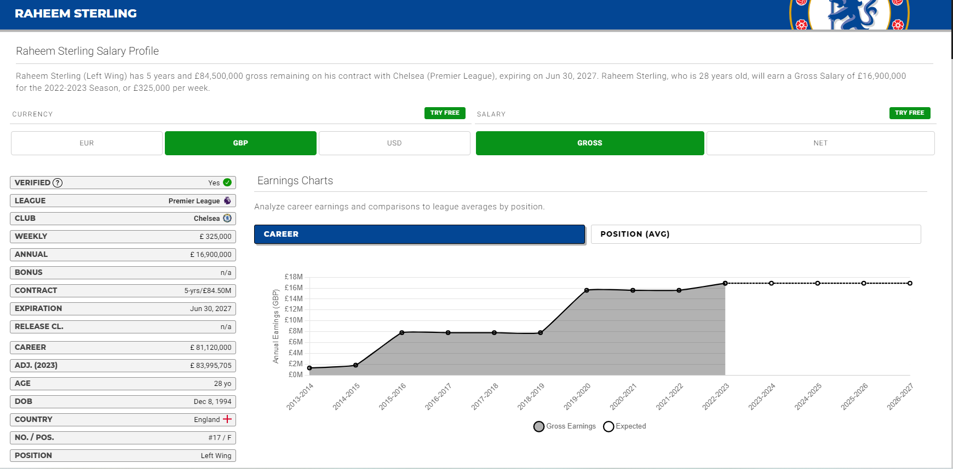Click the England flag icon
Viewport: 953px width, 469px height.
(227, 419)
